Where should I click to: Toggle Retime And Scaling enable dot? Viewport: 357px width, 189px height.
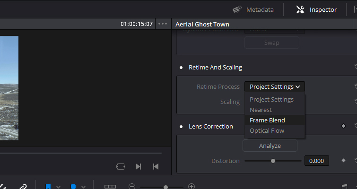[x=181, y=68]
